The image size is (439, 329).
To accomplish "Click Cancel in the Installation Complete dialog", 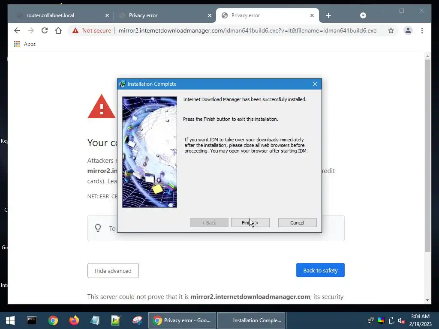I will [x=298, y=223].
